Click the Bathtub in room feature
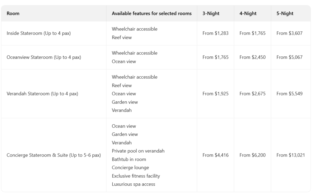The height and width of the screenshot is (195, 315). pos(129,159)
